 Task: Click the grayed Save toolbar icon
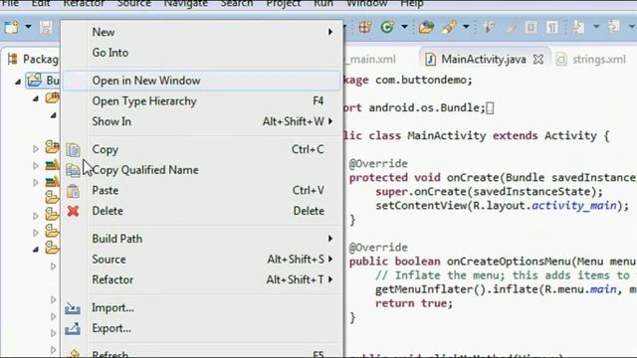pyautogui.click(x=46, y=27)
